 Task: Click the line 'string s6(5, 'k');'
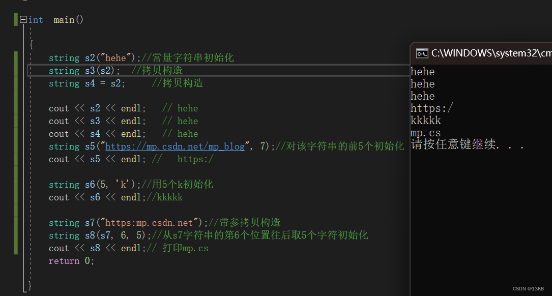tap(95, 185)
